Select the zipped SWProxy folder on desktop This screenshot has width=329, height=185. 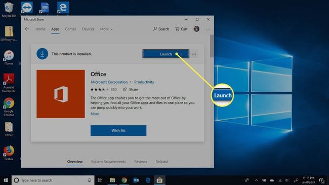[x=9, y=33]
